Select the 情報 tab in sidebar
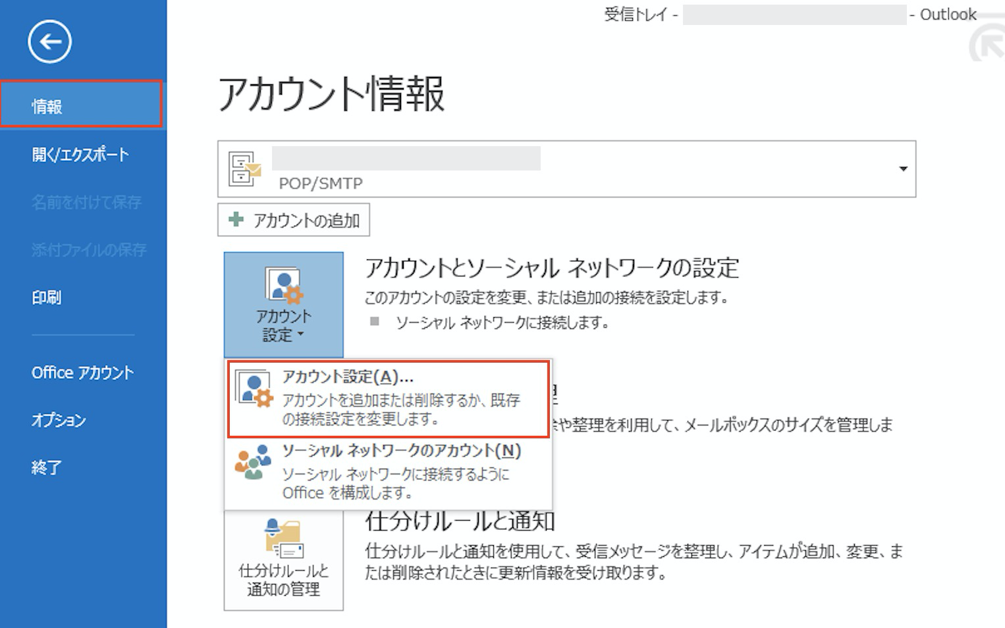Screen dimensions: 1005x628 (82, 104)
